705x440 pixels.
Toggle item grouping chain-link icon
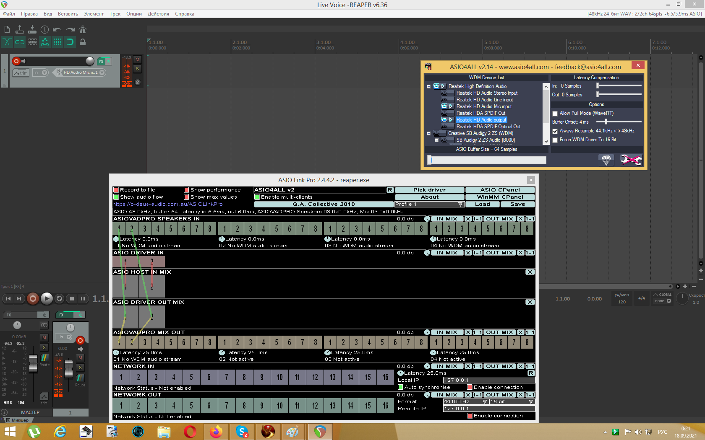click(20, 42)
